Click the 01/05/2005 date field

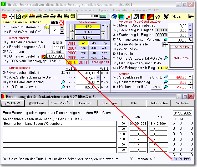click(x=182, y=113)
